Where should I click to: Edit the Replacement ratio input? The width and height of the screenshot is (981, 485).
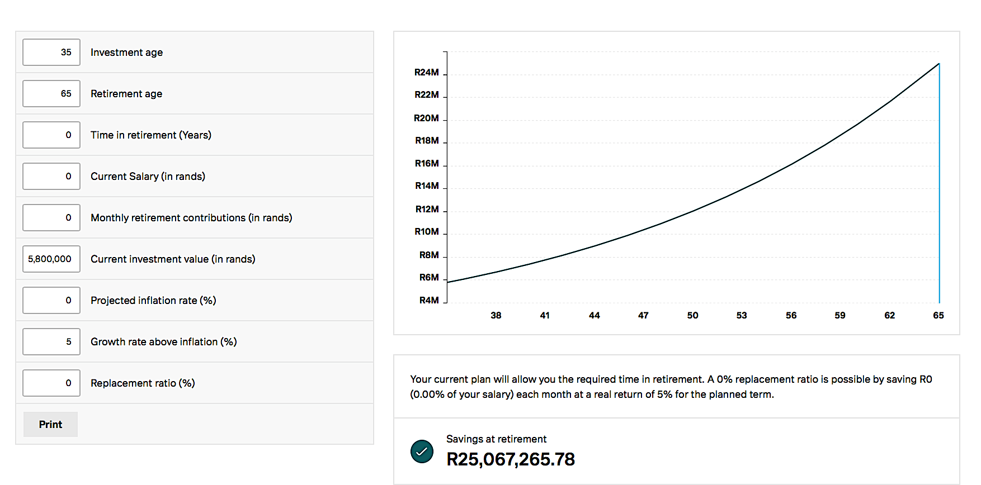(51, 383)
